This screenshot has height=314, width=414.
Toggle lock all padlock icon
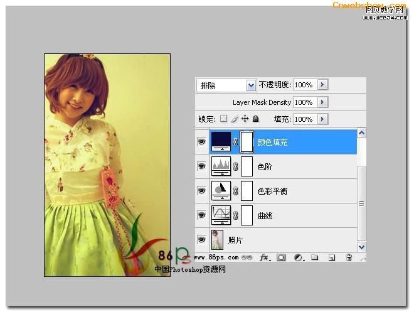(255, 119)
